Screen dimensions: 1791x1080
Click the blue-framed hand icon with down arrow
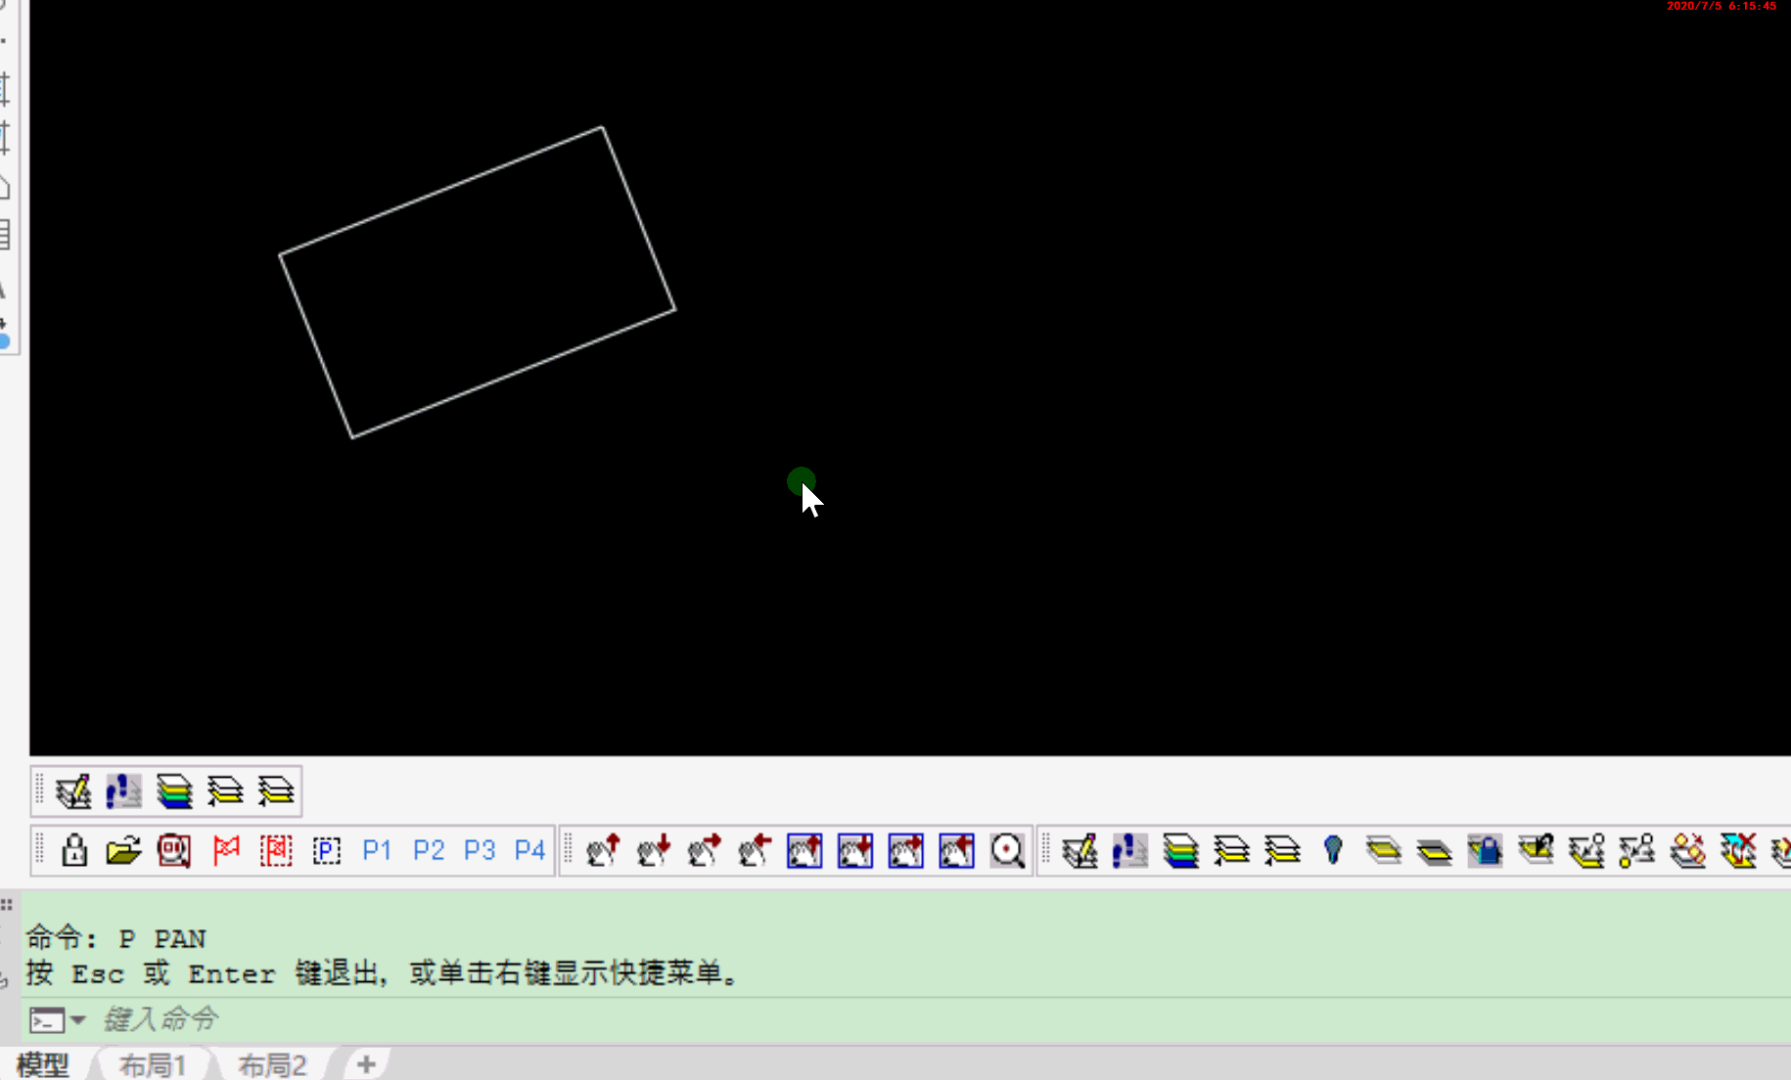pyautogui.click(x=854, y=850)
